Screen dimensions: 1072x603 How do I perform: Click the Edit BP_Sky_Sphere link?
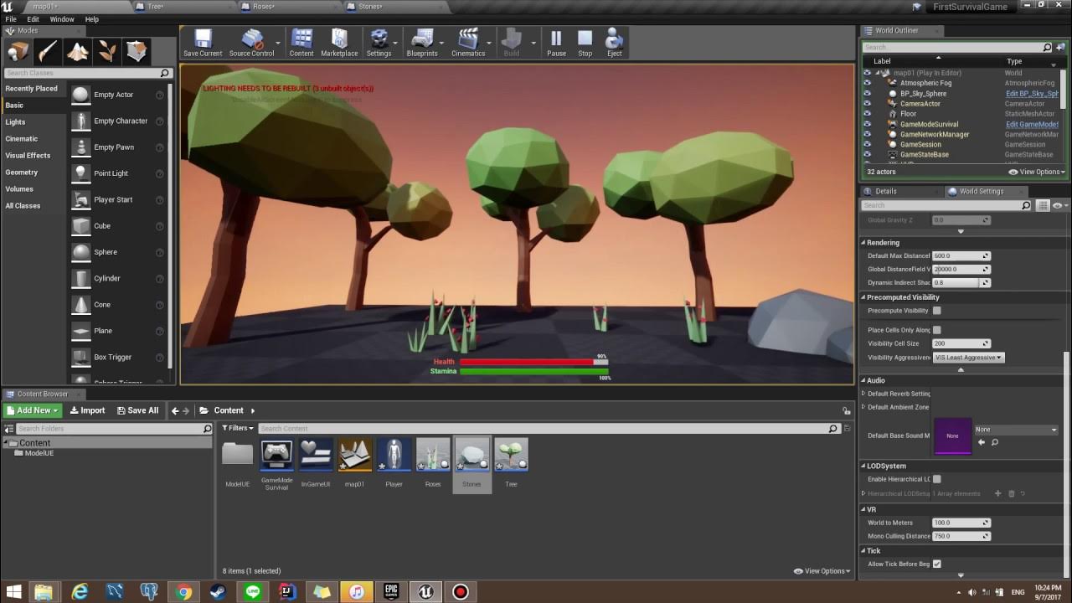(1032, 93)
